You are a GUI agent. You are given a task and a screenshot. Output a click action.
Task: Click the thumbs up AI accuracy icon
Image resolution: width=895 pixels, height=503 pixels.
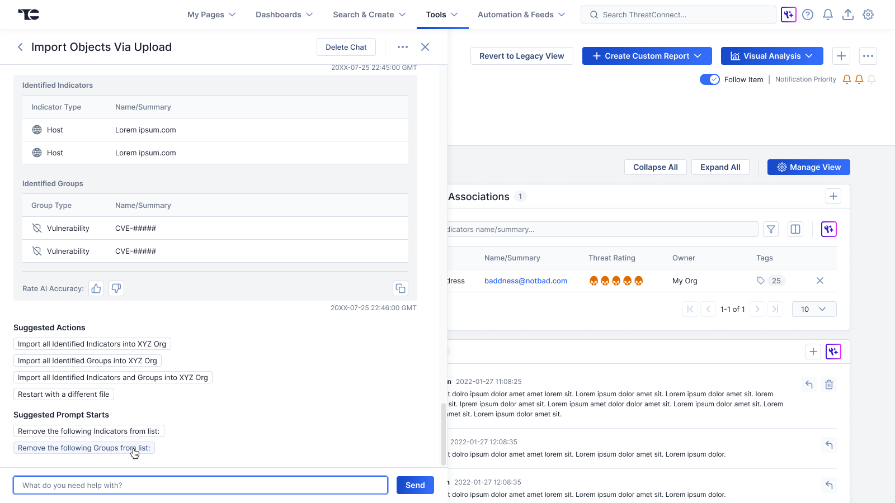(x=96, y=288)
